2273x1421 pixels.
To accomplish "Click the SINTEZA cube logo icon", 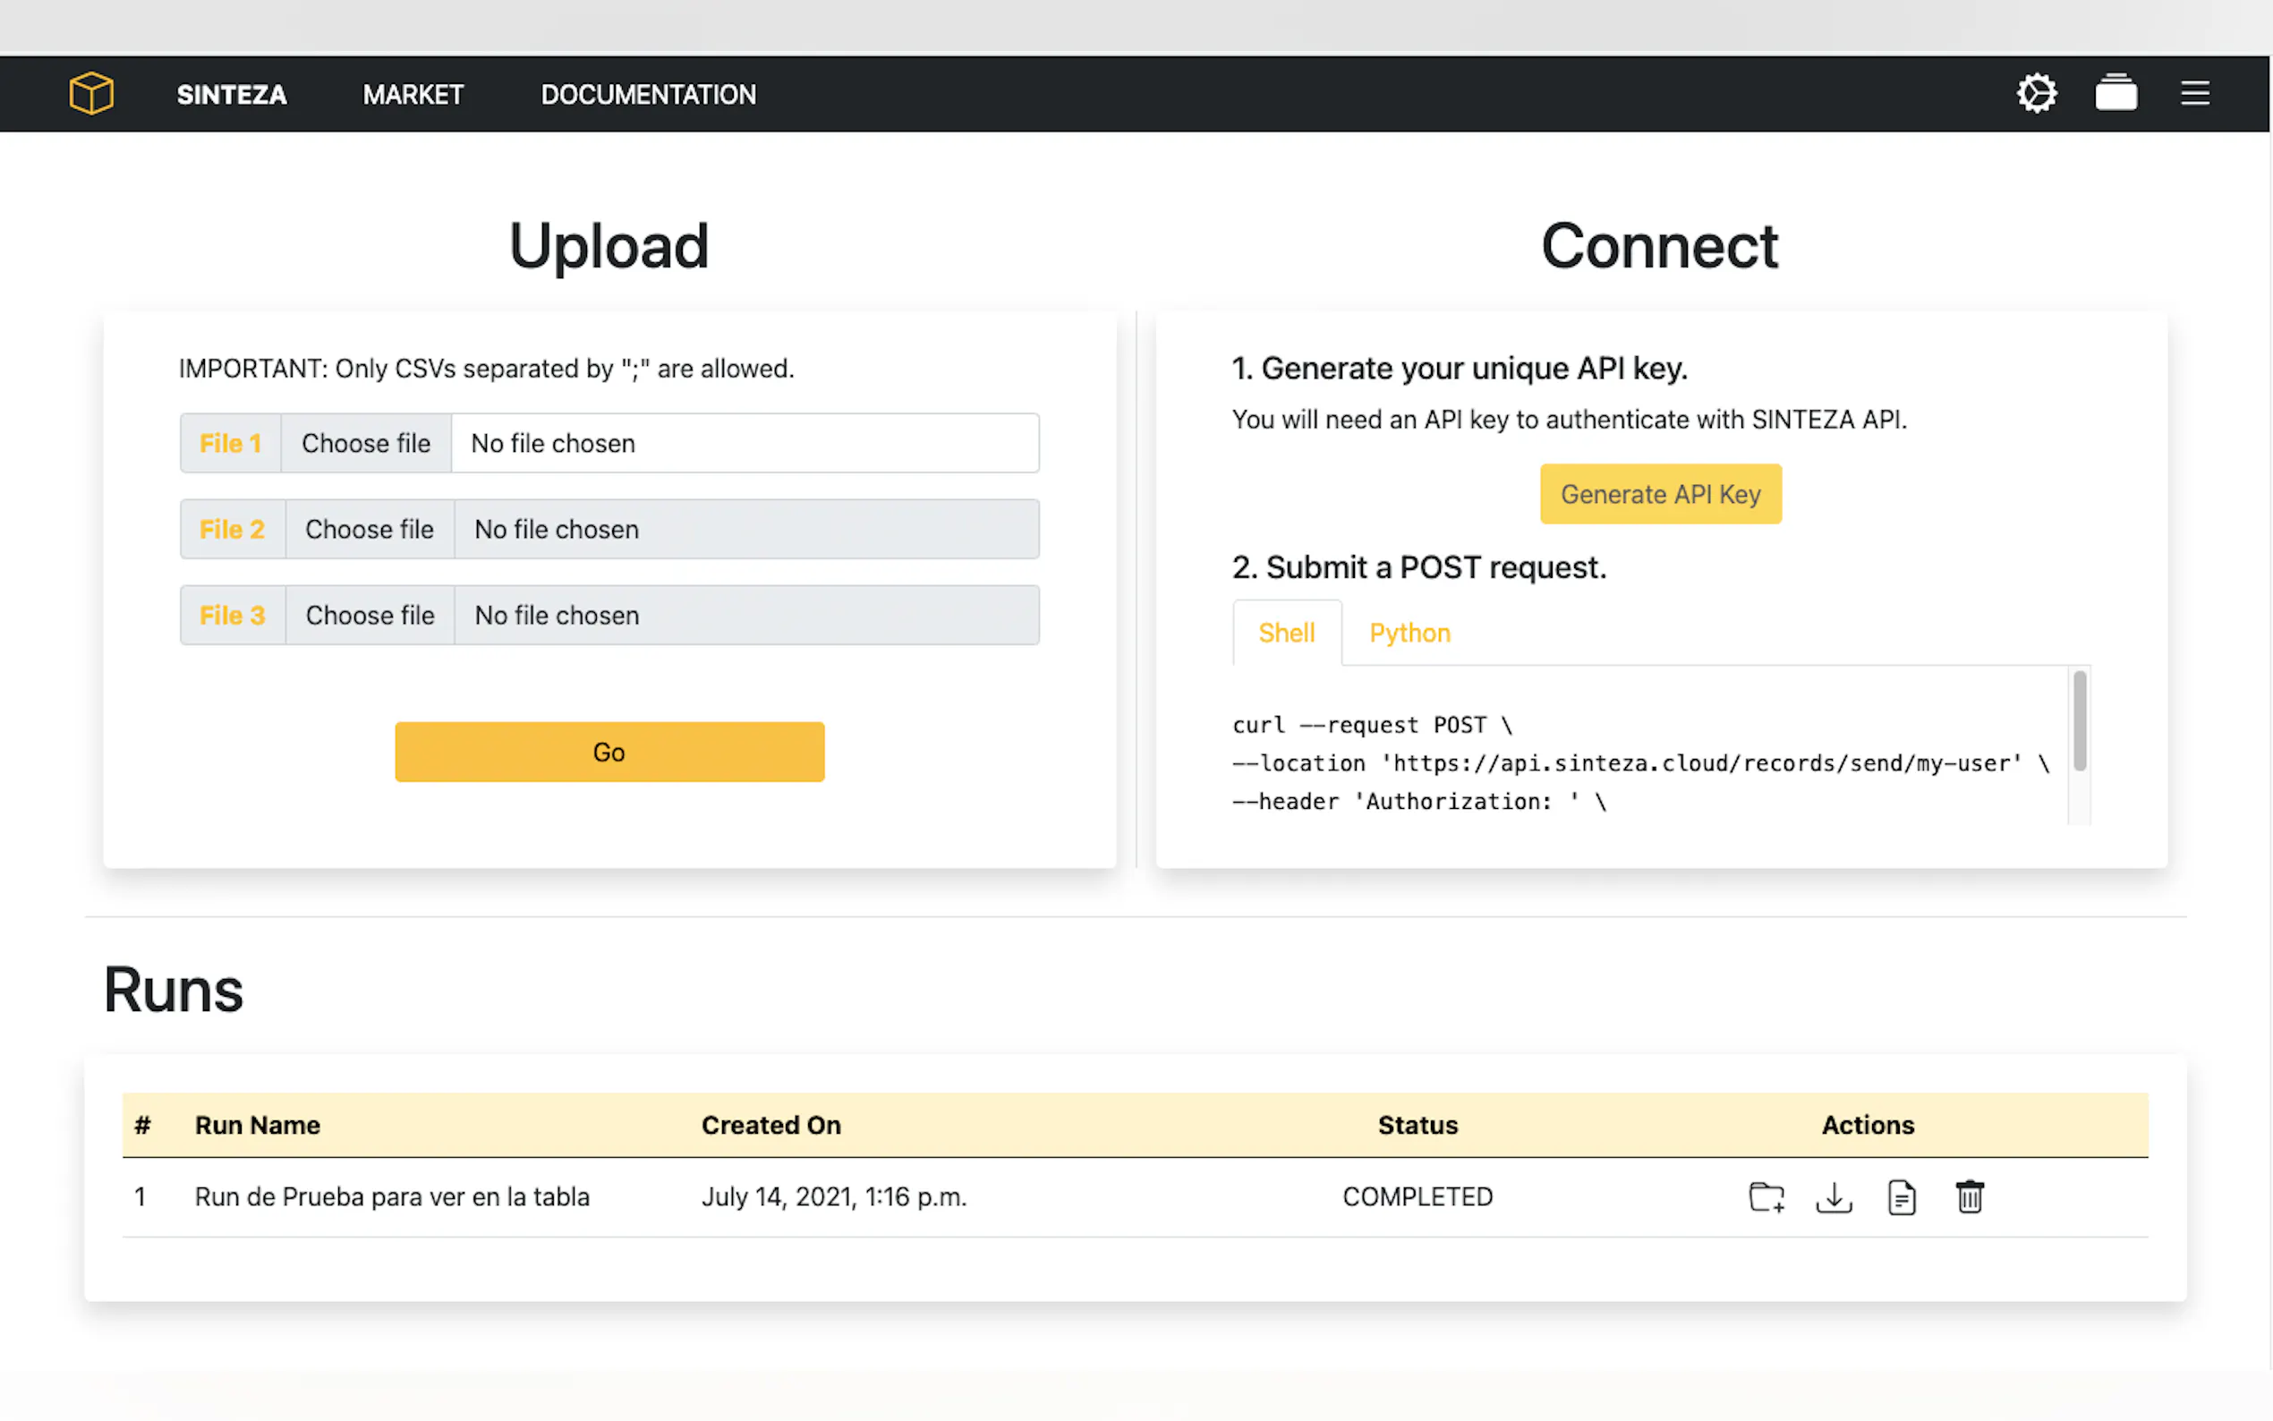I will coord(91,93).
